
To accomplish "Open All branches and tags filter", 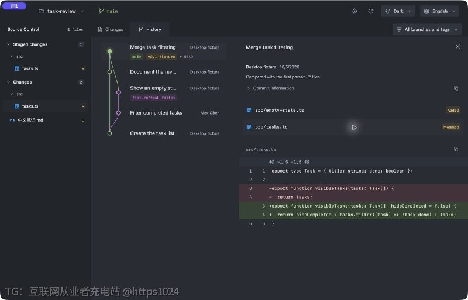I will [x=427, y=30].
